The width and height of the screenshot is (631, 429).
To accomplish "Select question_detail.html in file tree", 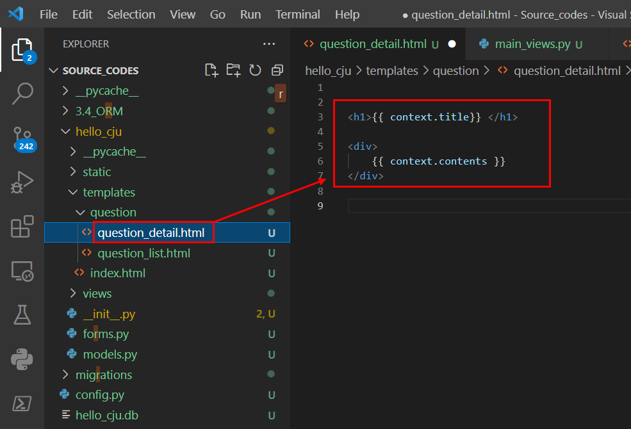I will coord(167,232).
